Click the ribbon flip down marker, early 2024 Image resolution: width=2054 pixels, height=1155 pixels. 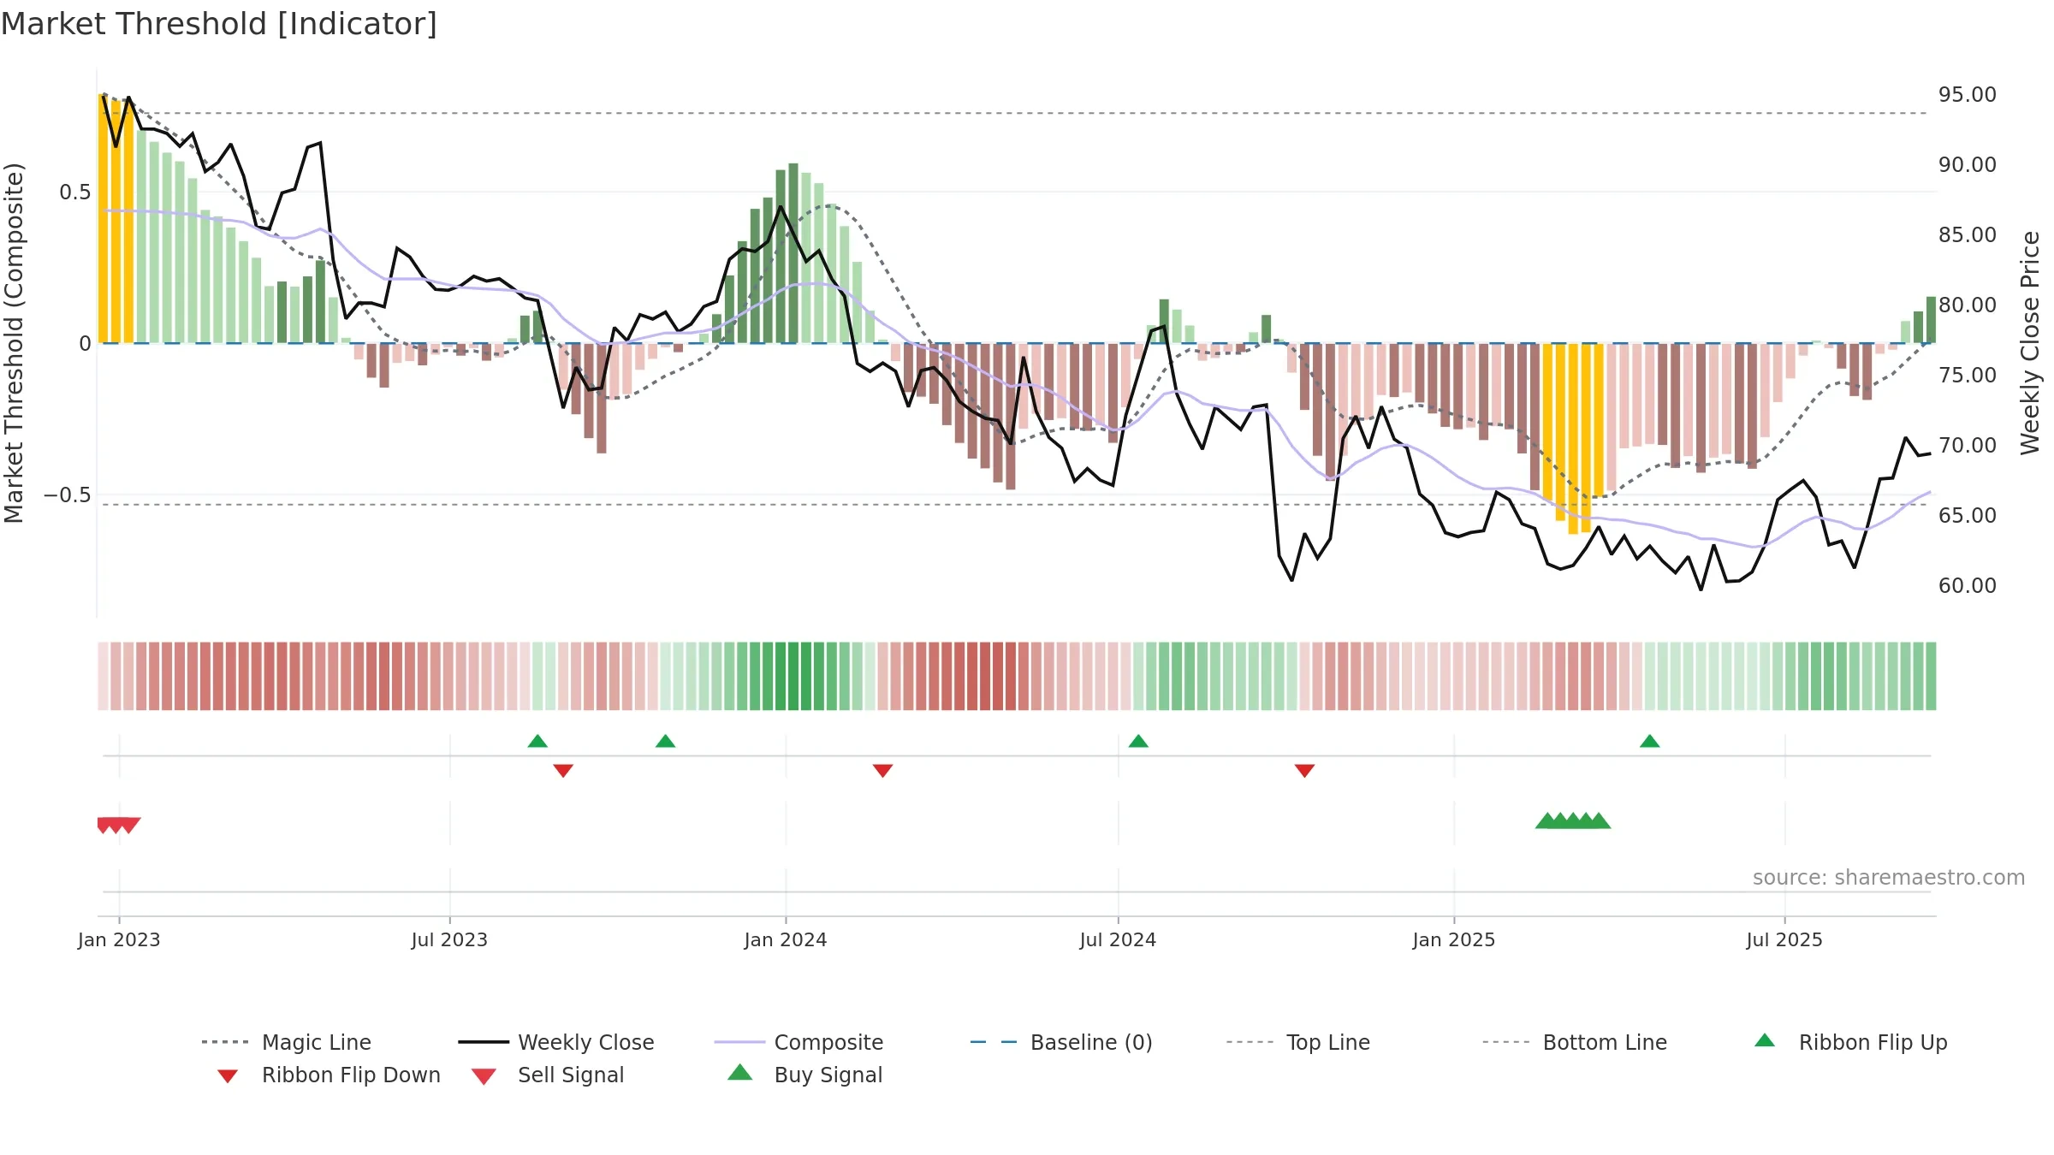click(883, 771)
